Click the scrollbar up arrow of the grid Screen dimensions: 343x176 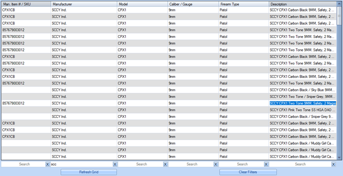(339, 4)
